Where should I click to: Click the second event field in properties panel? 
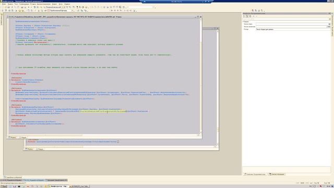(291, 27)
